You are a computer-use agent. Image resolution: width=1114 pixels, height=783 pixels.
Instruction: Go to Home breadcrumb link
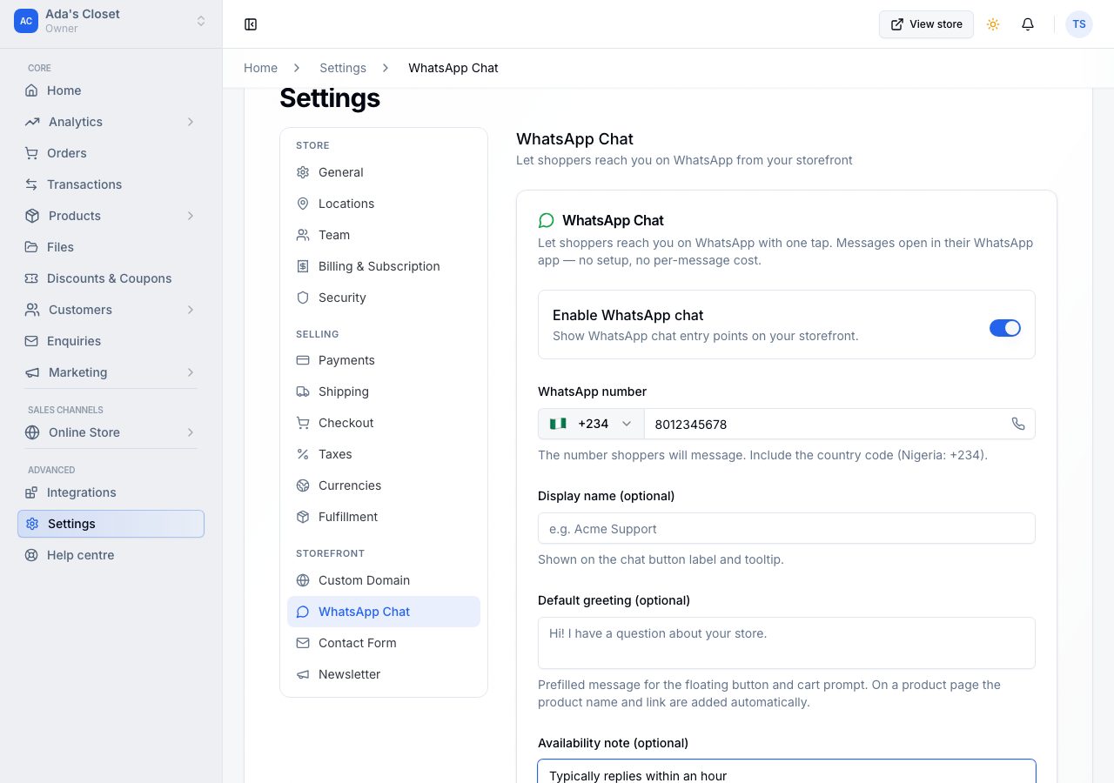point(260,68)
